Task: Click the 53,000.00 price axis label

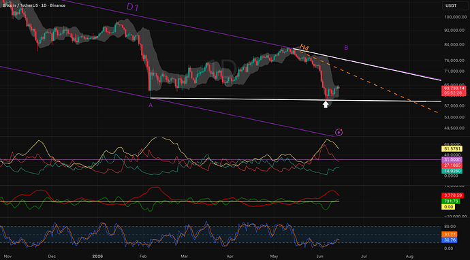Action: [x=455, y=117]
